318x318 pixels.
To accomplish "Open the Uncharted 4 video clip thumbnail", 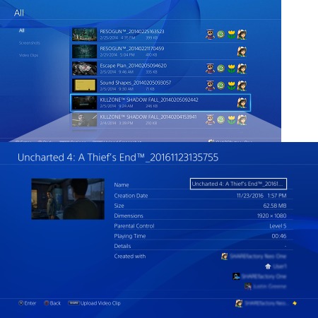I will coord(68,199).
